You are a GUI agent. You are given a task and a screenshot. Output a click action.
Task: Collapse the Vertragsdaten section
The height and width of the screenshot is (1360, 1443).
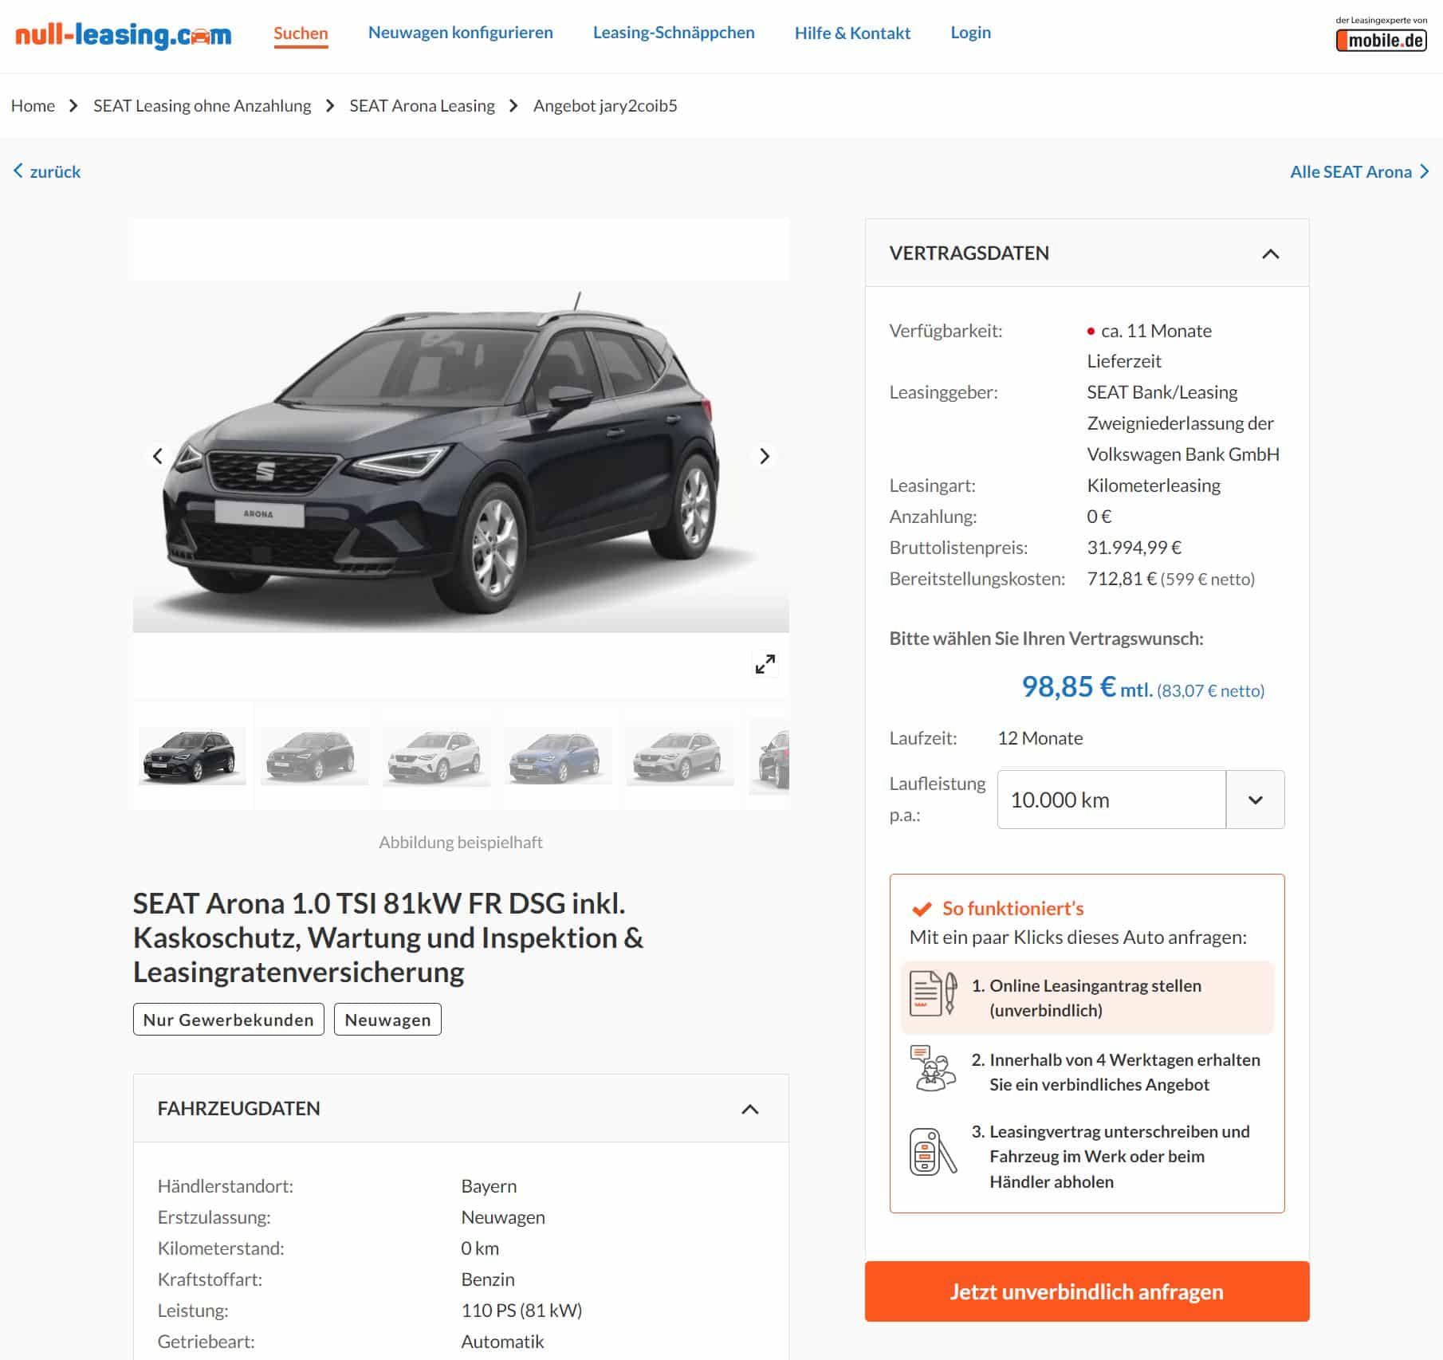point(1270,254)
